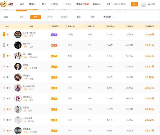Click rank 1 streamer's avatar thumbnail
The height and width of the screenshot is (135, 160).
[x=18, y=34]
